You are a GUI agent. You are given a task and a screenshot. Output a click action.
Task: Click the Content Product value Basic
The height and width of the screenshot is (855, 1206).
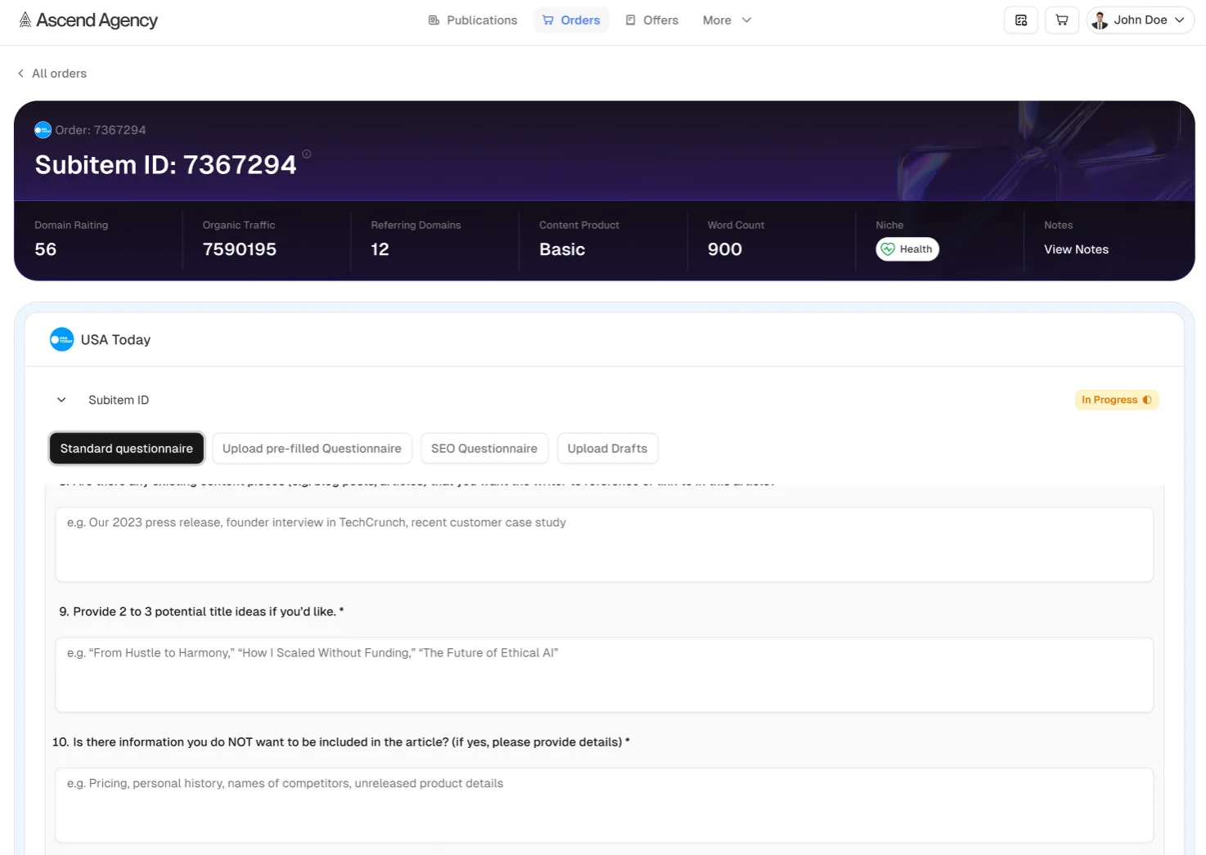pos(562,249)
